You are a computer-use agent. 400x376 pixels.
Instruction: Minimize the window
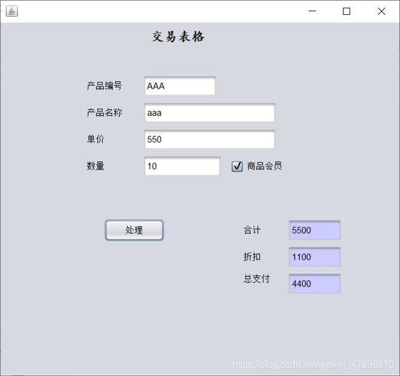[312, 11]
